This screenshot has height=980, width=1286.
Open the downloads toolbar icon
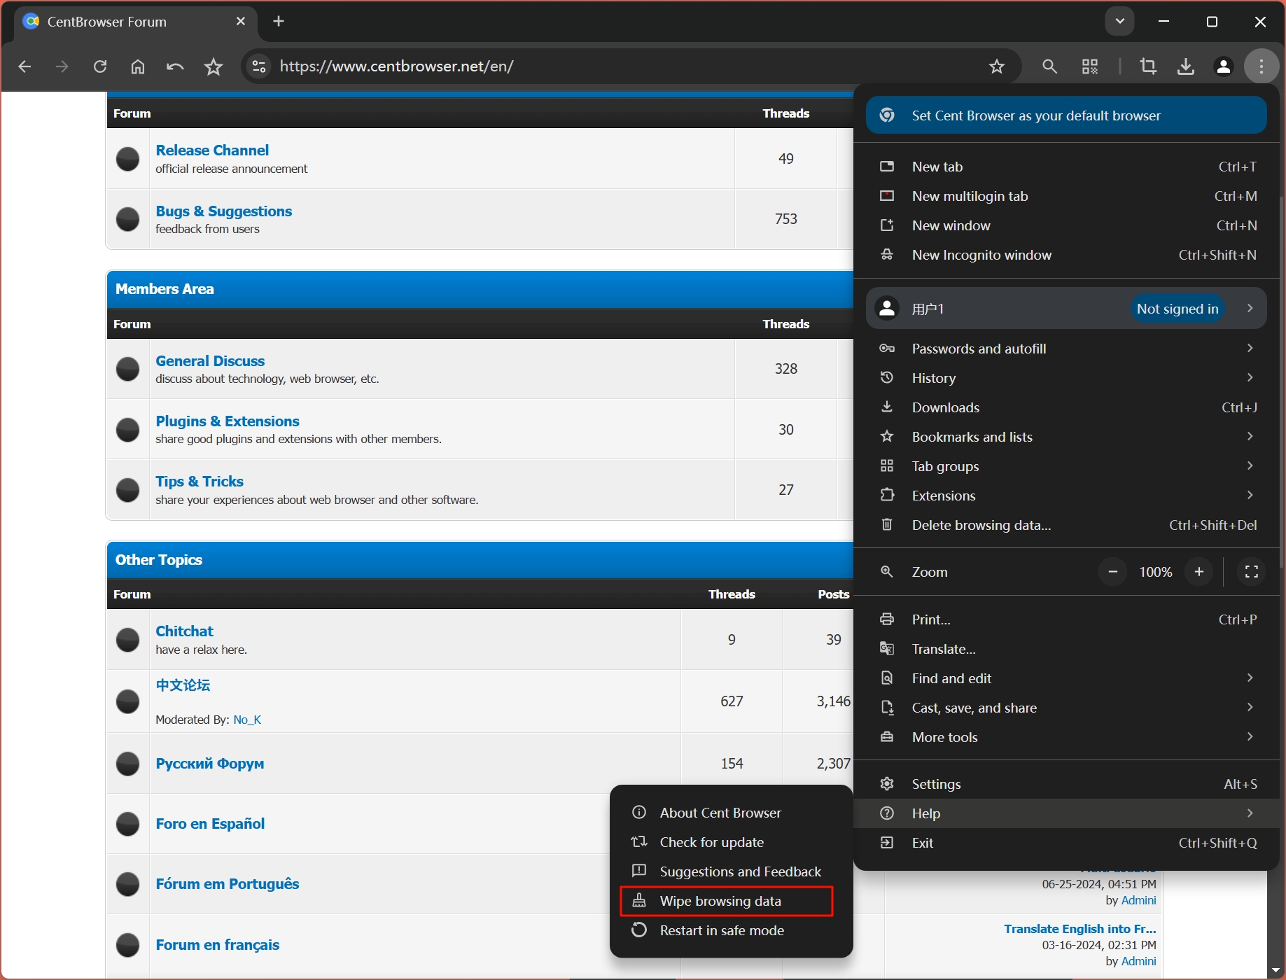pos(1185,66)
